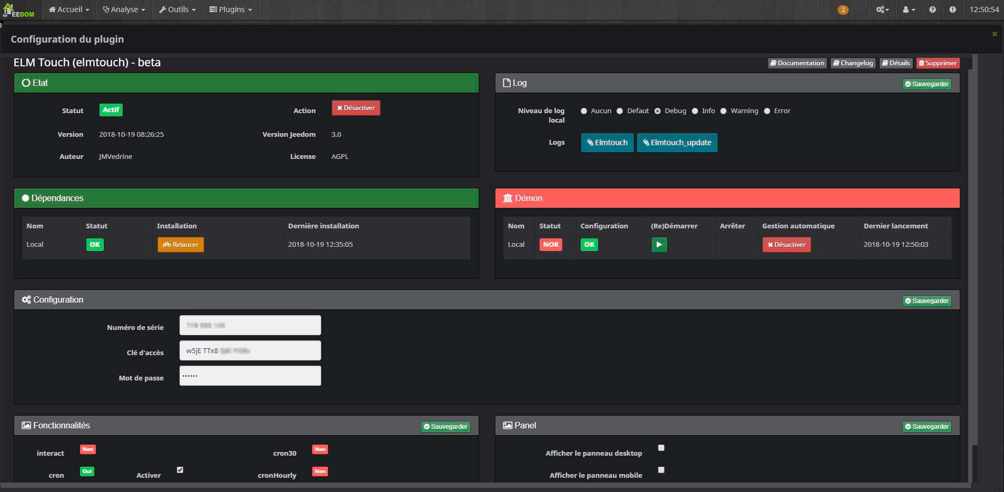The width and height of the screenshot is (1004, 492).
Task: Open the Détails button
Action: click(896, 63)
